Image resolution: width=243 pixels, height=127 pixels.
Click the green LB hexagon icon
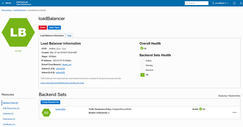(x=18, y=32)
